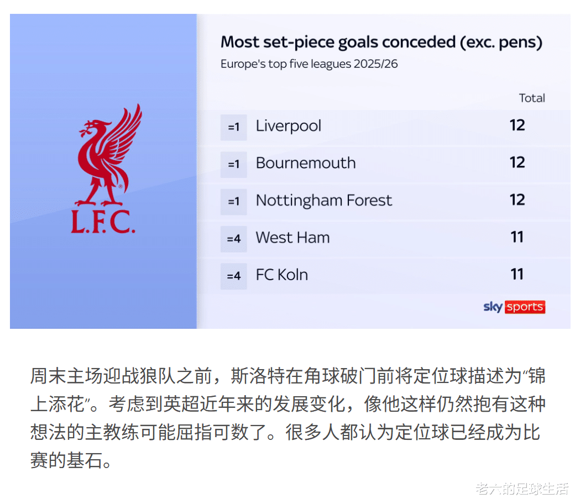Click the =4 rank badge beside West Ham
This screenshot has width=575, height=504.
[x=233, y=239]
